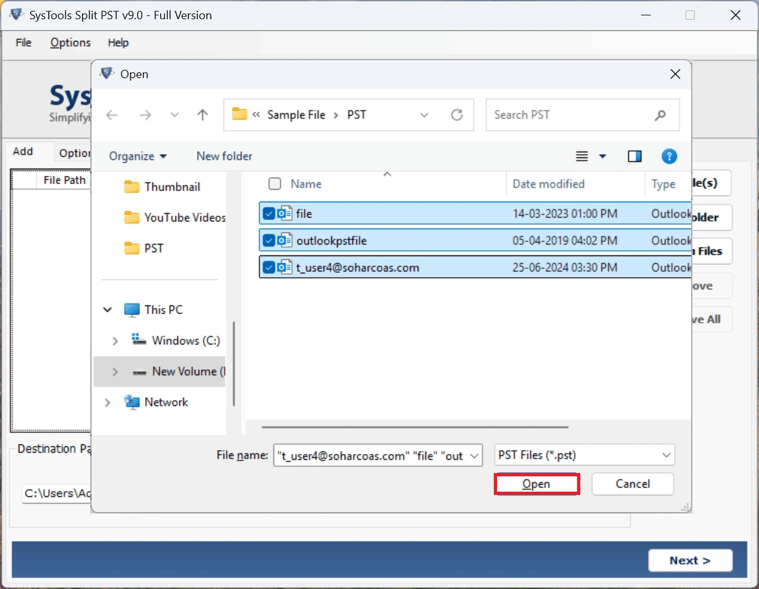This screenshot has width=759, height=589.
Task: Uncheck the t_user4@soharcoas.com checkbox
Action: click(x=268, y=268)
